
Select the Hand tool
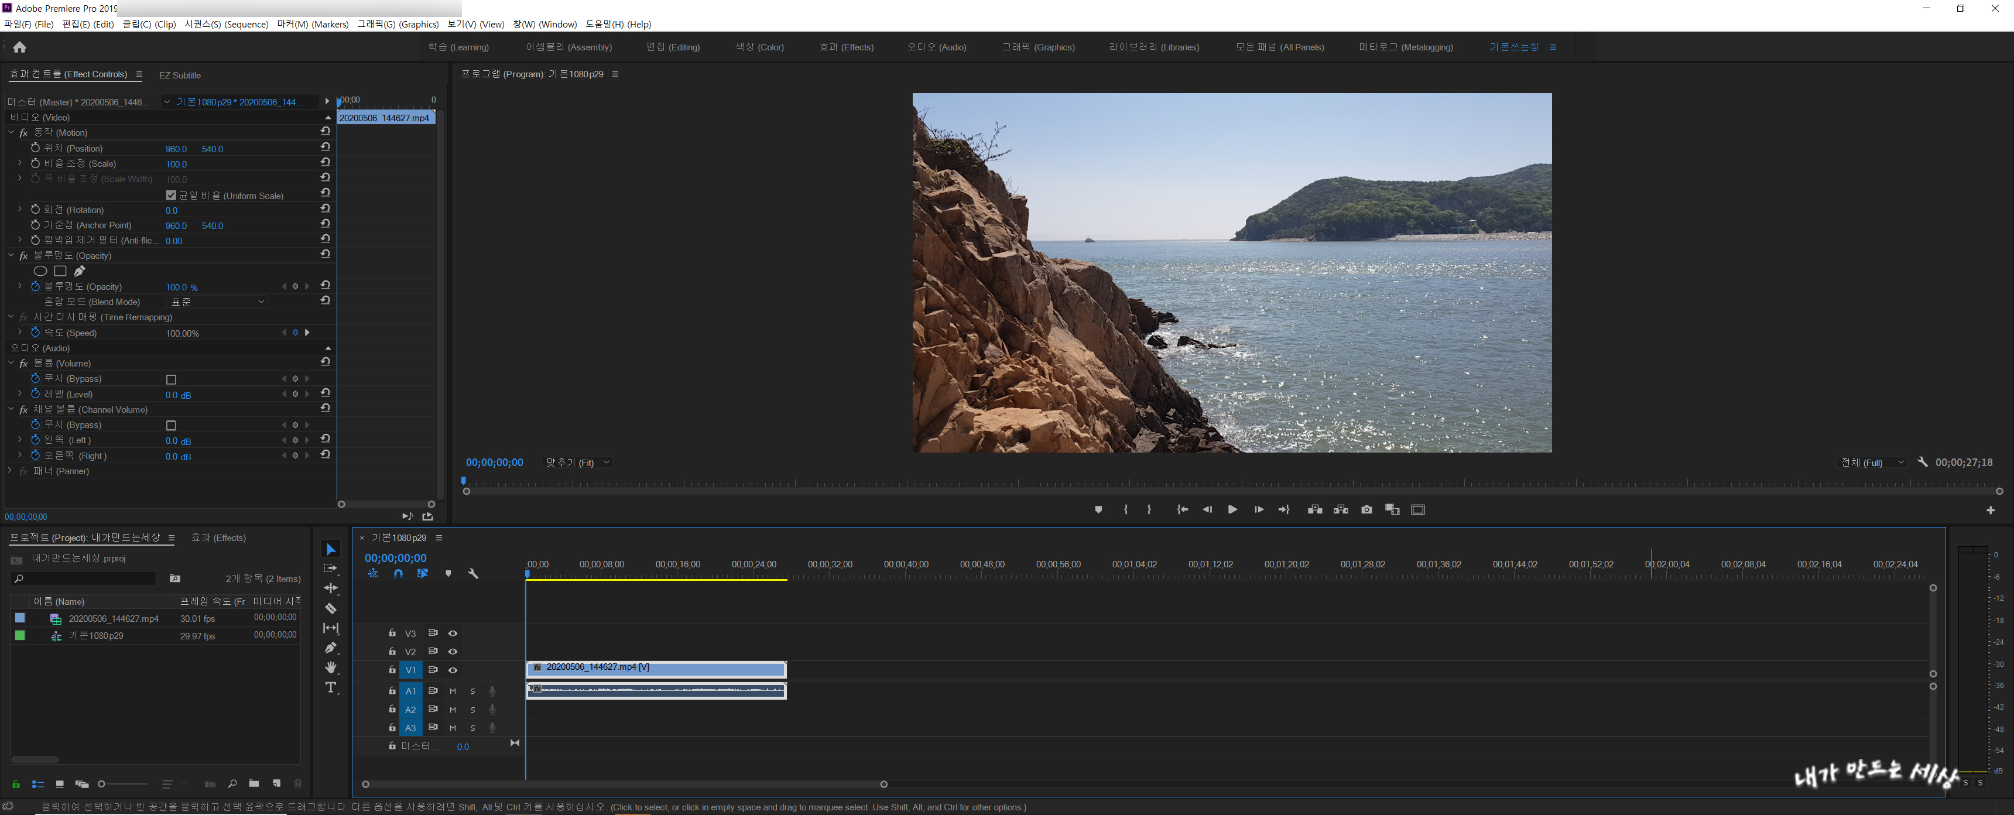coord(331,667)
